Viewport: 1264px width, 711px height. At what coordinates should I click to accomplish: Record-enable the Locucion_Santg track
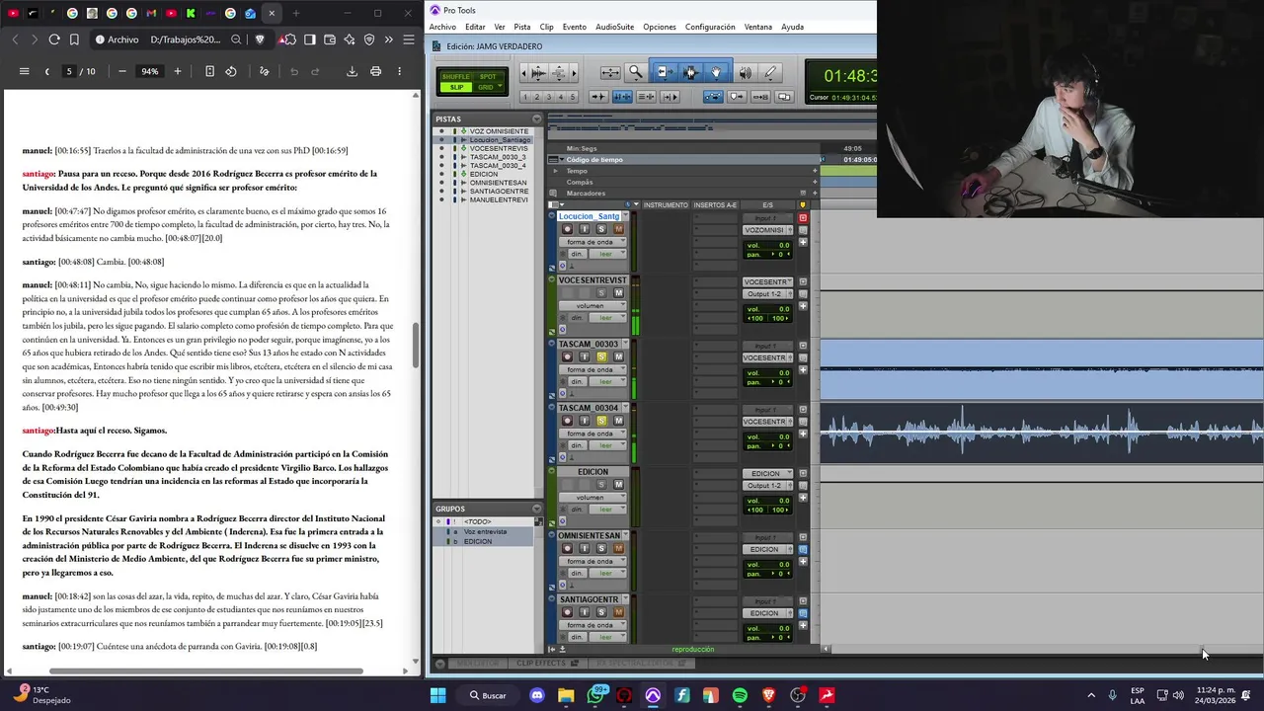click(567, 229)
